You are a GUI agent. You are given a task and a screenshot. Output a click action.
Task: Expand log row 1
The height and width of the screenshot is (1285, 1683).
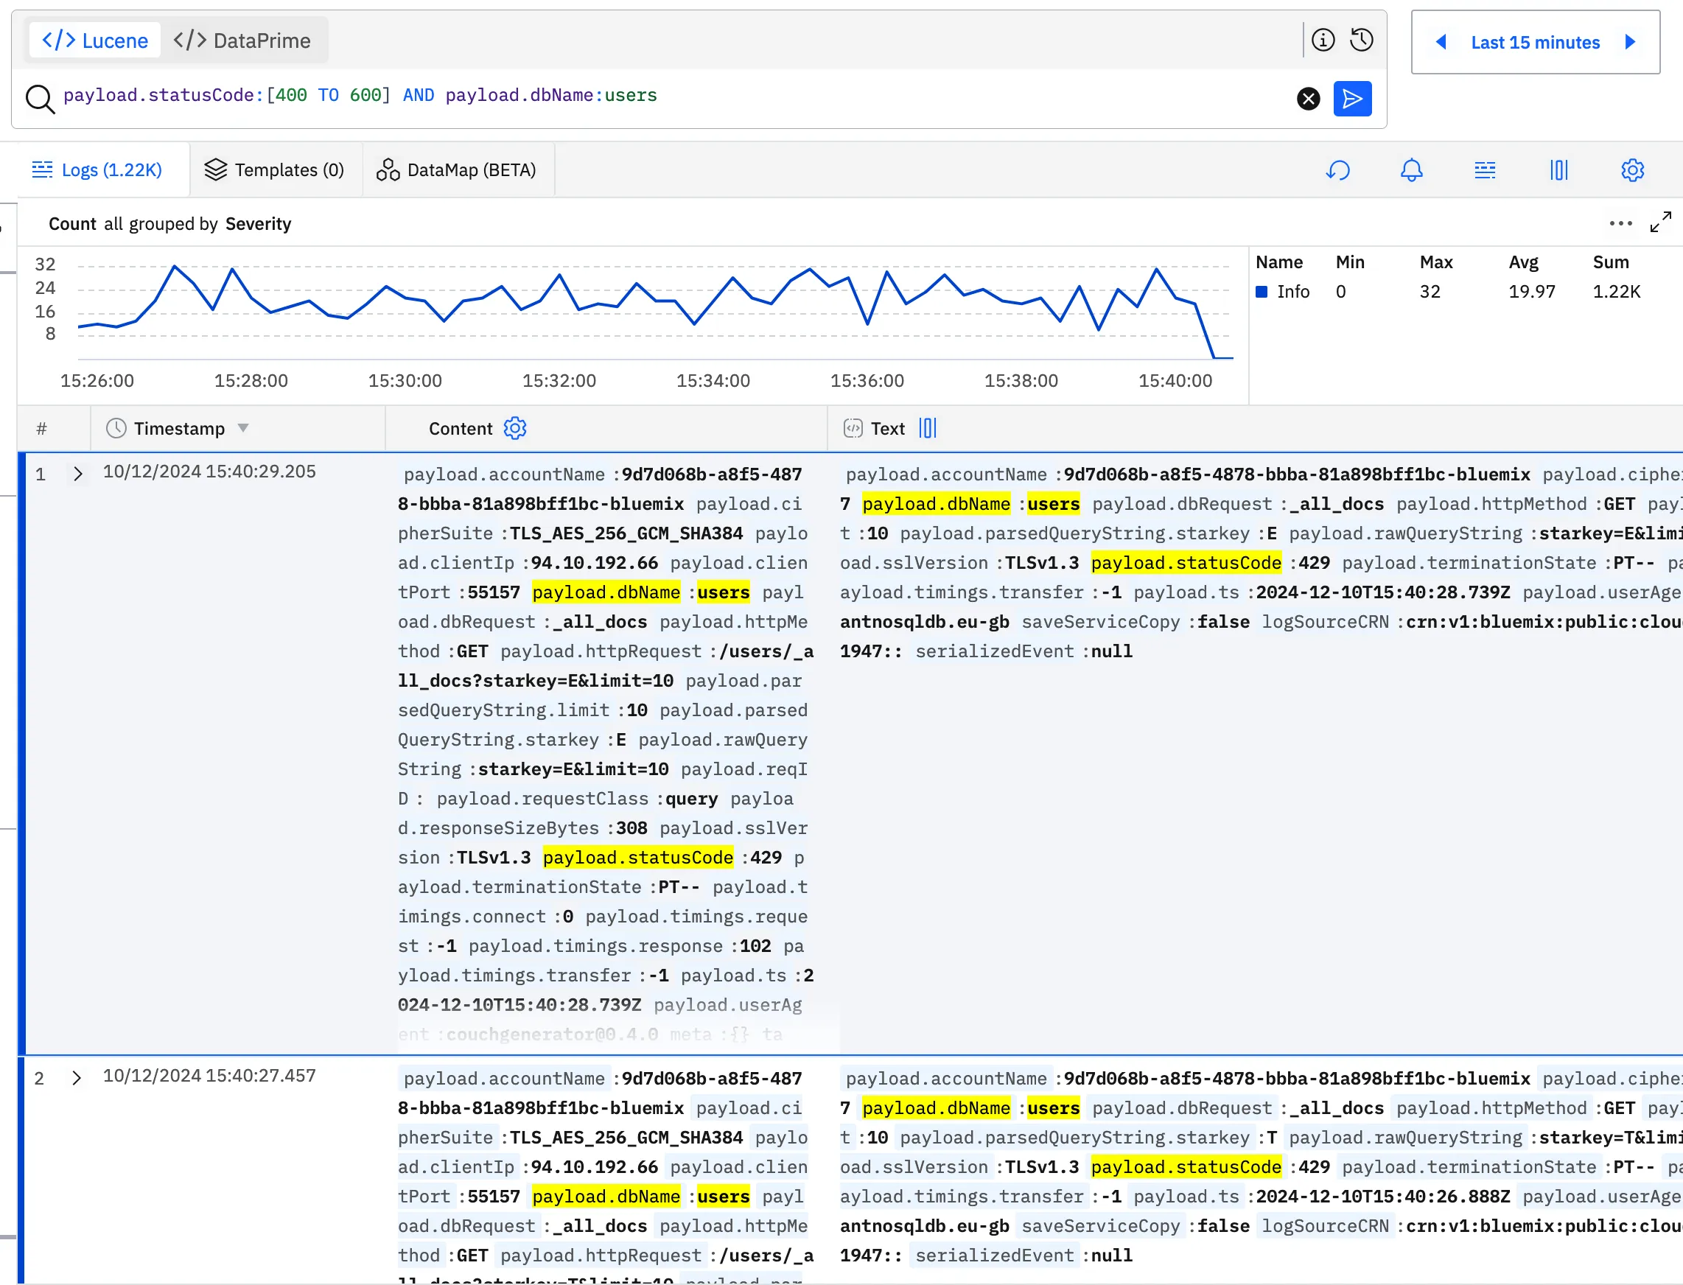(77, 475)
